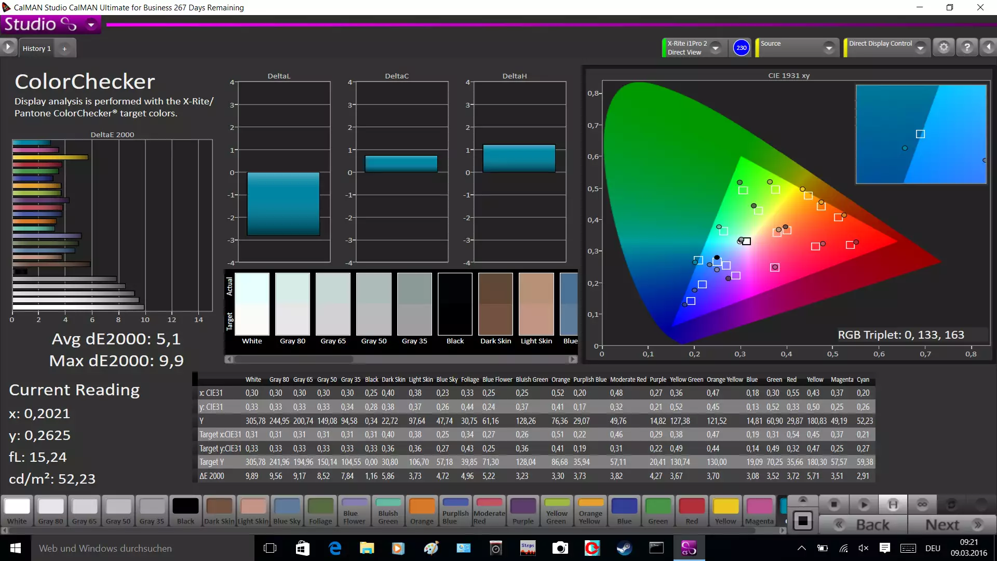Select the History 1 tab

(36, 48)
